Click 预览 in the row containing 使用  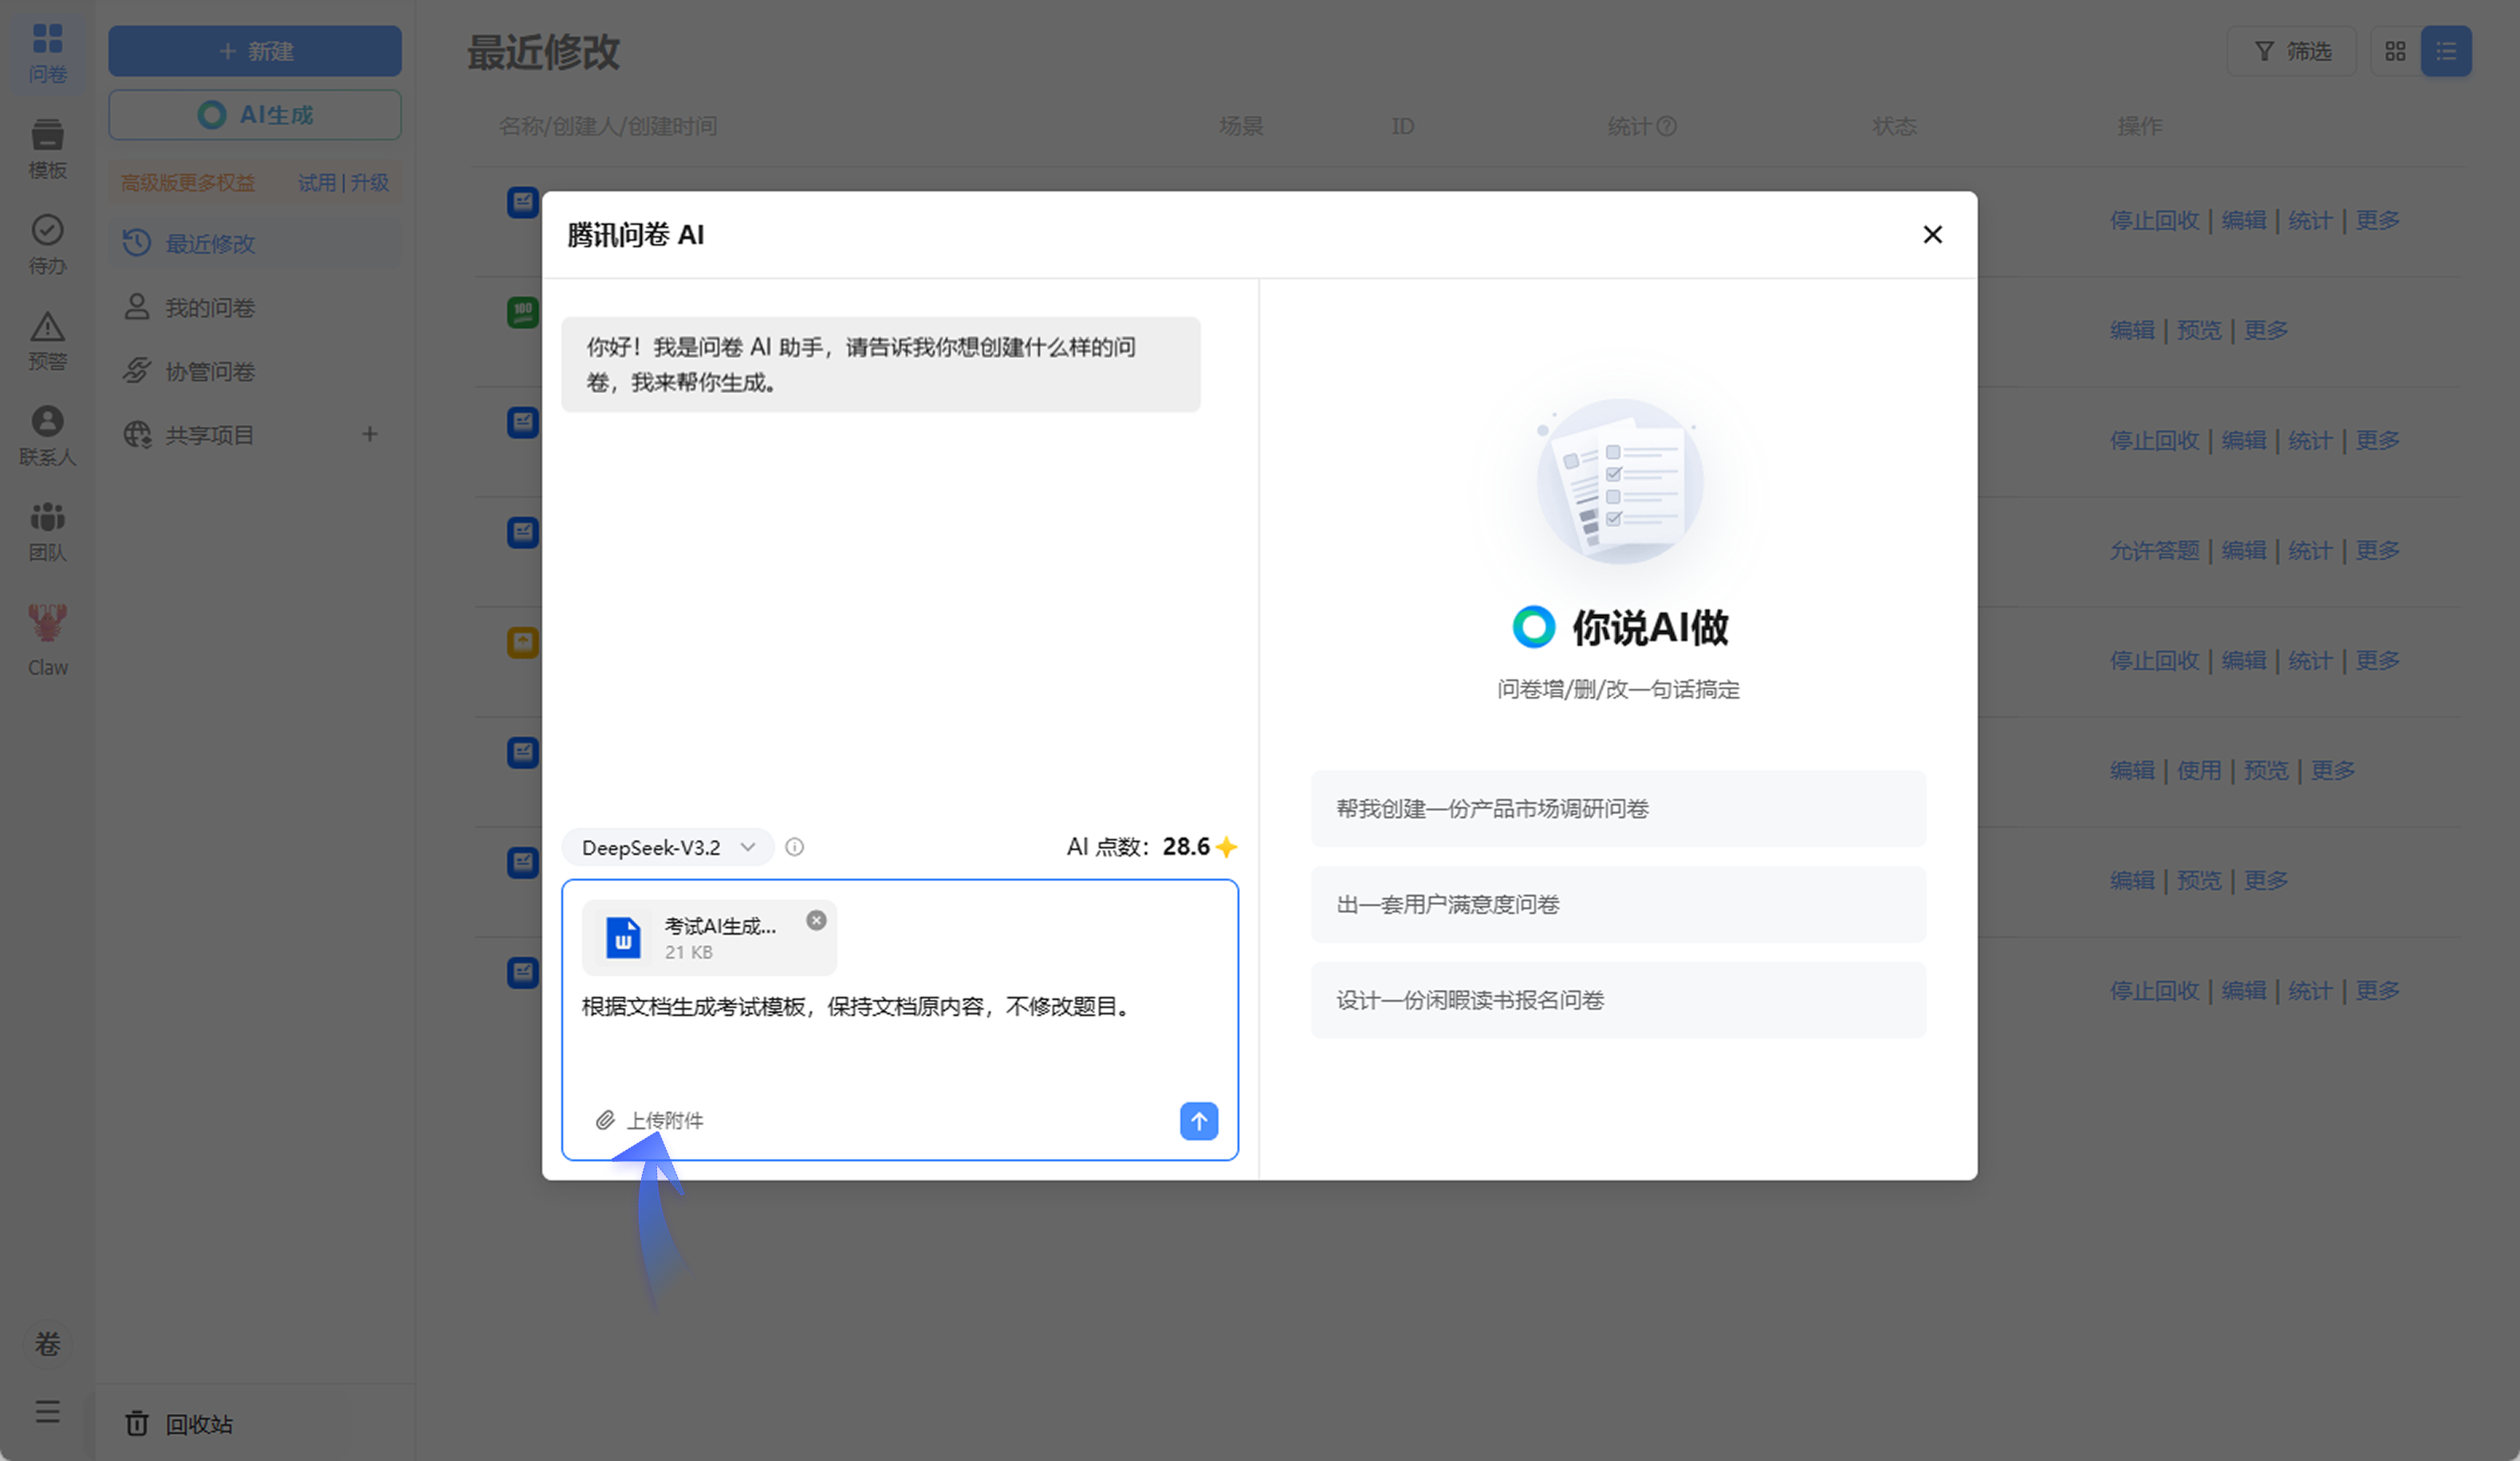click(x=2266, y=770)
